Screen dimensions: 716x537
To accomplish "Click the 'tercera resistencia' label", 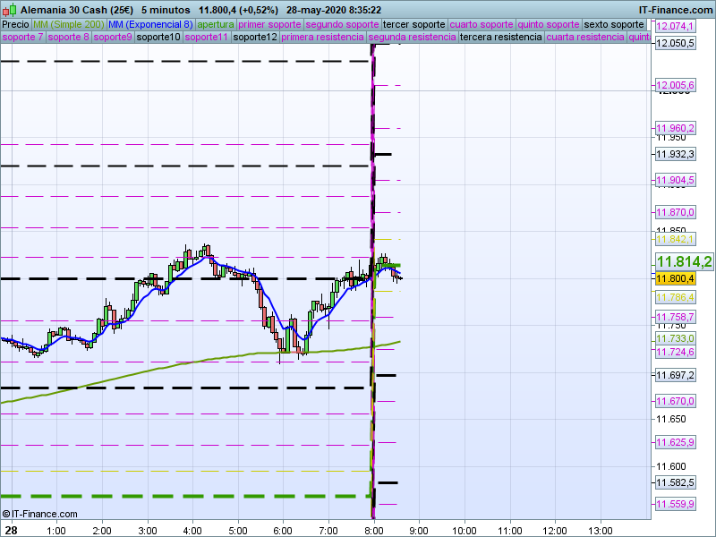I will pyautogui.click(x=500, y=38).
